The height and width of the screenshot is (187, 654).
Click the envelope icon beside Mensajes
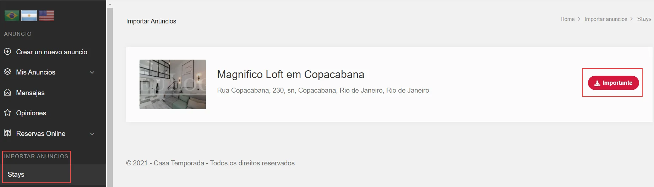[x=7, y=92]
